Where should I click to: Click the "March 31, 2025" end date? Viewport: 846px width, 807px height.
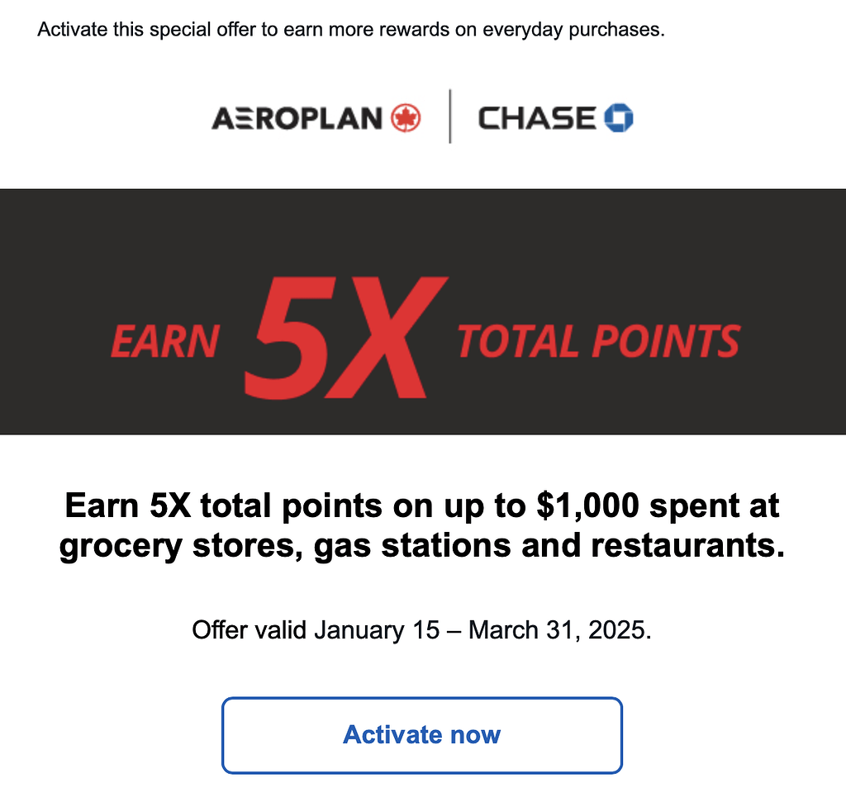coord(560,631)
